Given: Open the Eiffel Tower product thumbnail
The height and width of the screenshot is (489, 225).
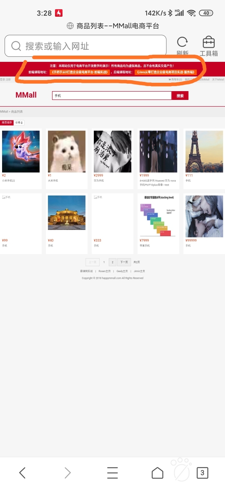Looking at the screenshot, I should (204, 152).
